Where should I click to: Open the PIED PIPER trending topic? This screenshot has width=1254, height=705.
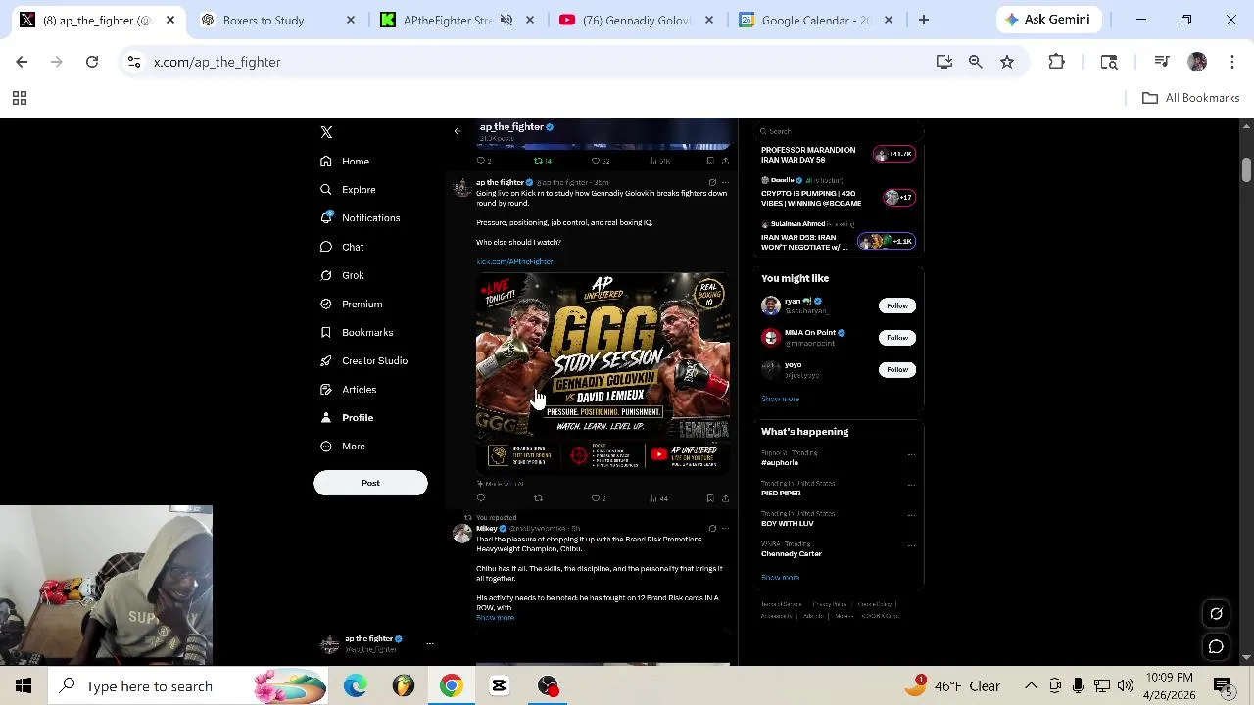tap(781, 493)
